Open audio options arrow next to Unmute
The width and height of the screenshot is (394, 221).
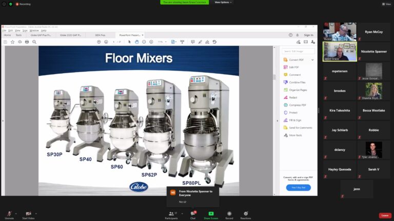16,214
